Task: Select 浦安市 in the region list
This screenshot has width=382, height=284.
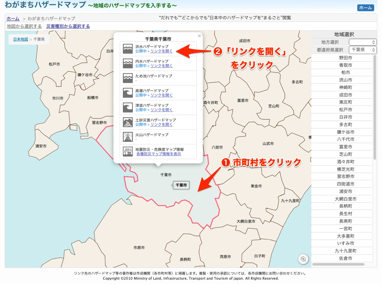Action: [342, 191]
